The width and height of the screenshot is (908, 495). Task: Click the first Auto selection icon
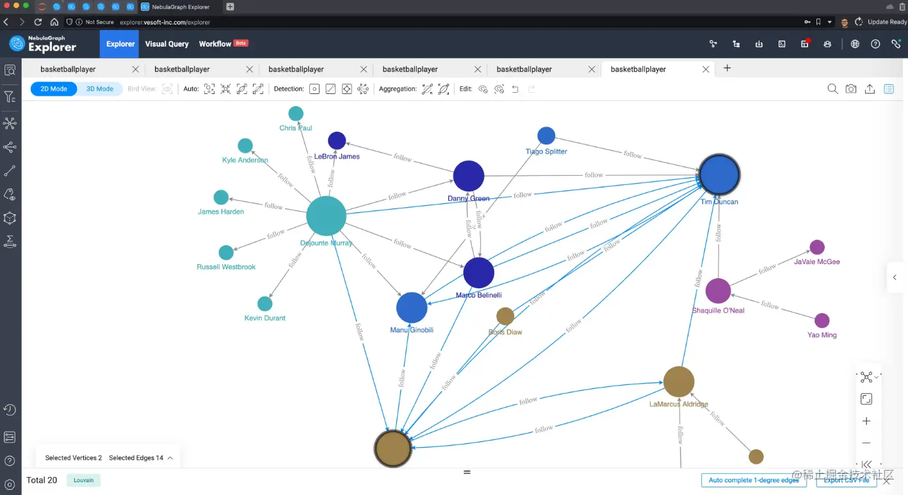(209, 89)
